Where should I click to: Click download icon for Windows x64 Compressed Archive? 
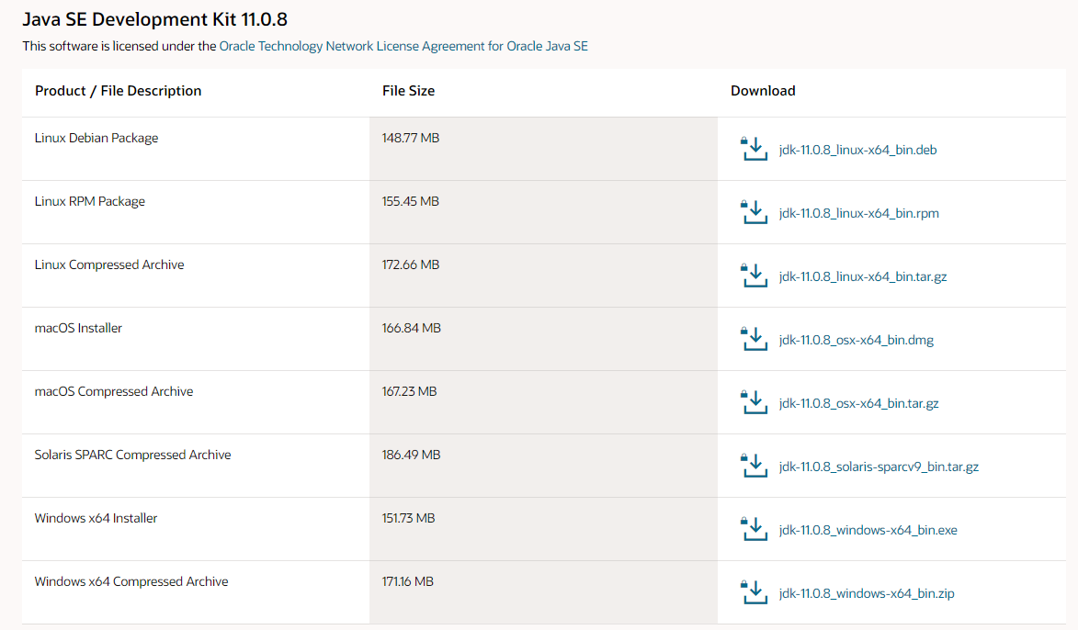[755, 591]
